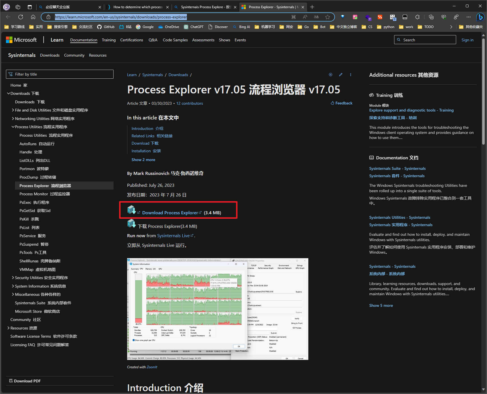487x394 pixels.
Task: Expand File and Disk Utilities section
Action: 13,110
